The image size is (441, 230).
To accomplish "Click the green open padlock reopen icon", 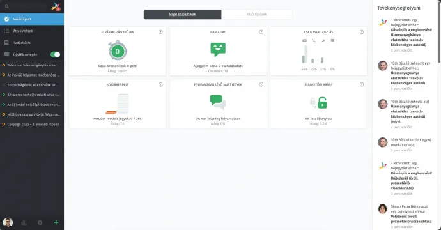I will point(322,103).
